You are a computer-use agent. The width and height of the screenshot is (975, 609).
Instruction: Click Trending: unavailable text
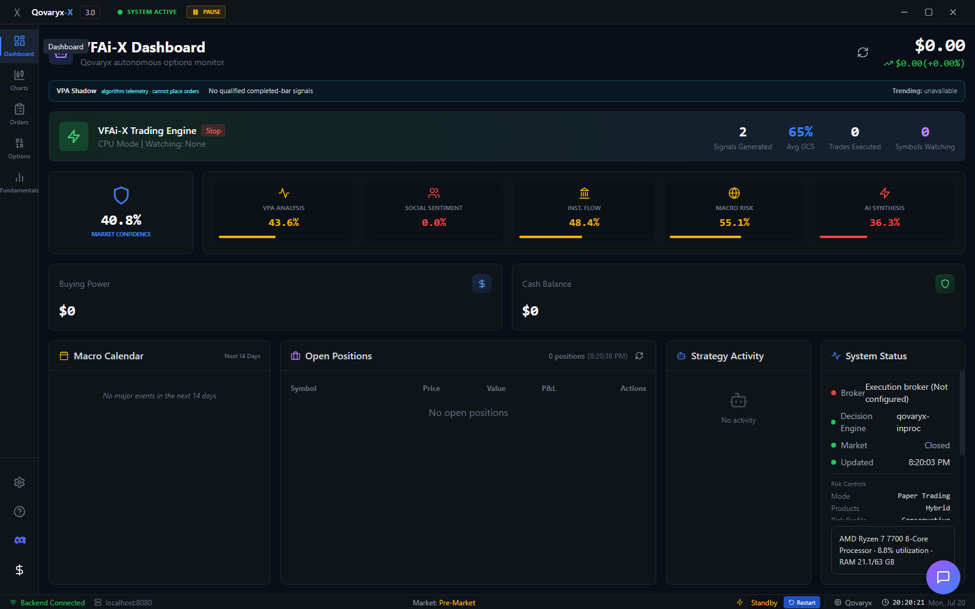[x=924, y=91]
